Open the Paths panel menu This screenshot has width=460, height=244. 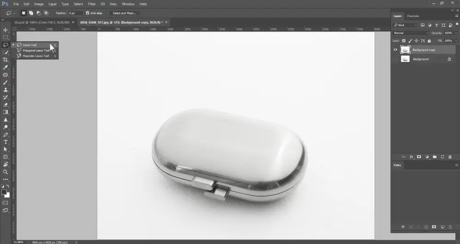click(x=456, y=165)
